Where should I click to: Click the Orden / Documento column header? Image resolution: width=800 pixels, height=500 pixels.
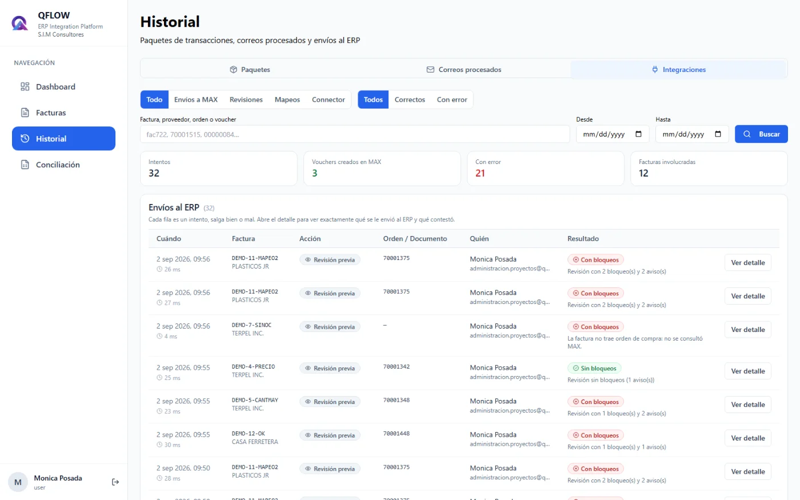click(x=415, y=239)
